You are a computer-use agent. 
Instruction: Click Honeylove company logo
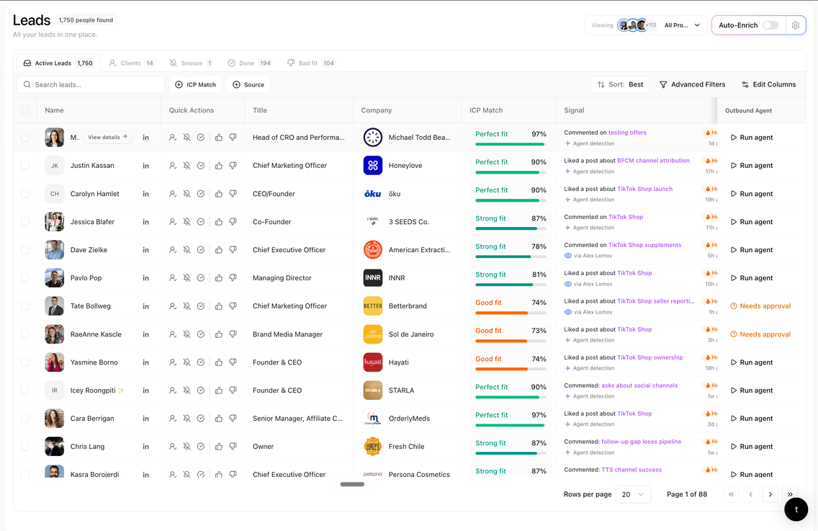(x=372, y=166)
